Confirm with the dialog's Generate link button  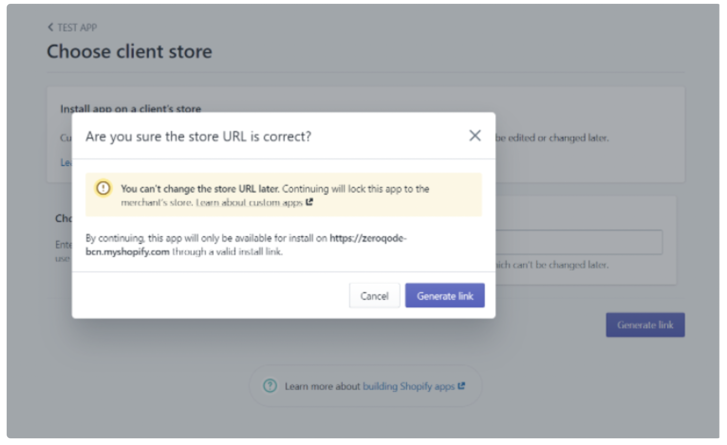444,296
